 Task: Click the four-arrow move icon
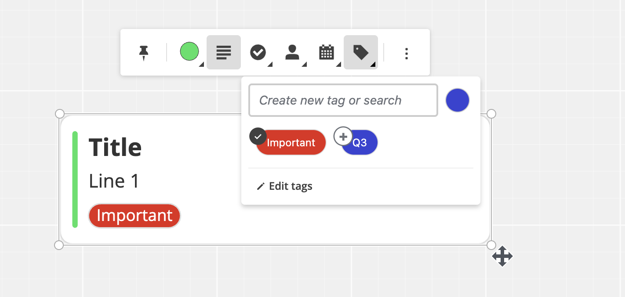[502, 257]
